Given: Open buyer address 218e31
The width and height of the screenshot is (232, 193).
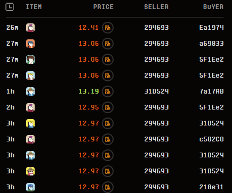Looking at the screenshot, I should point(211,187).
